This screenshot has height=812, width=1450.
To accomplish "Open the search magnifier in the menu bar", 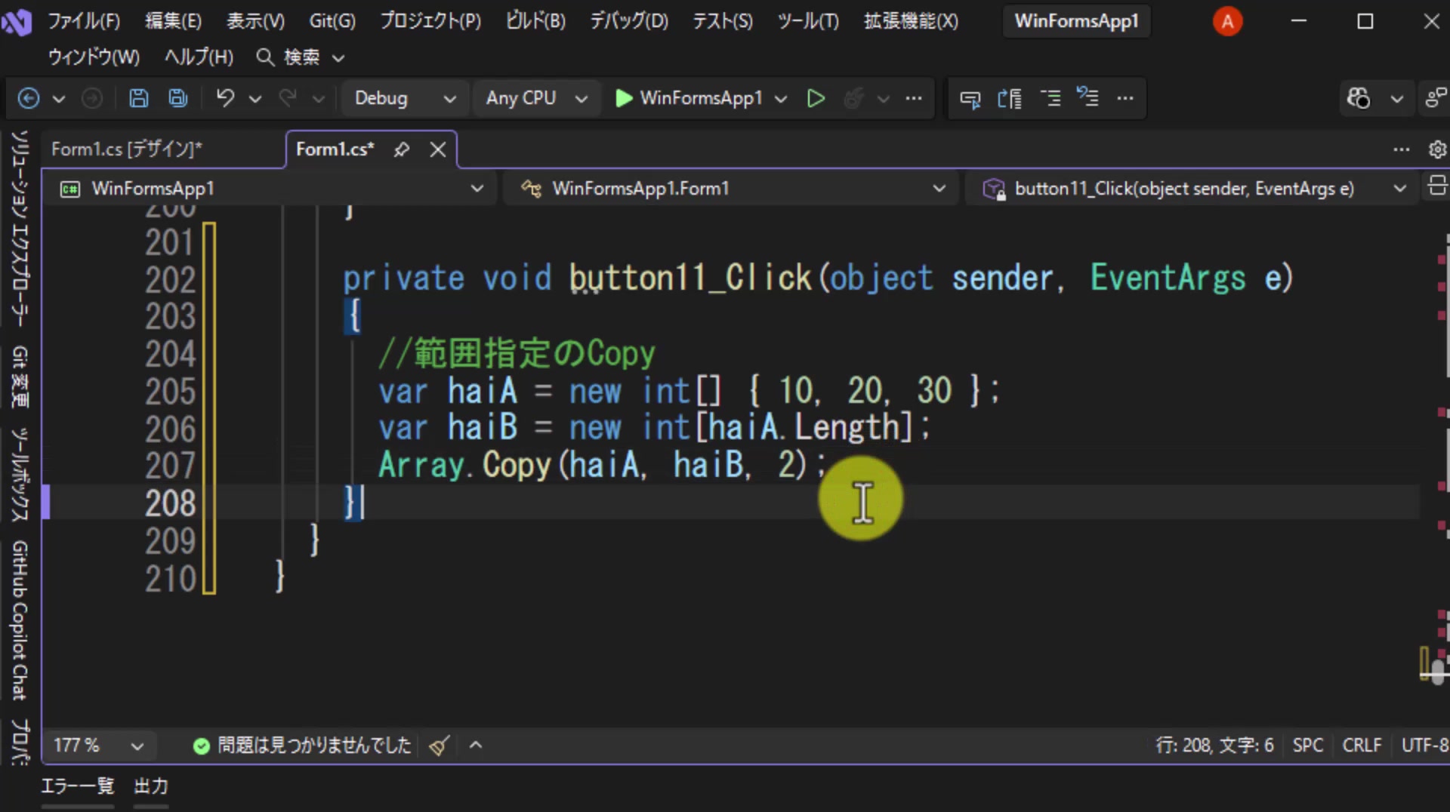I will coord(264,57).
